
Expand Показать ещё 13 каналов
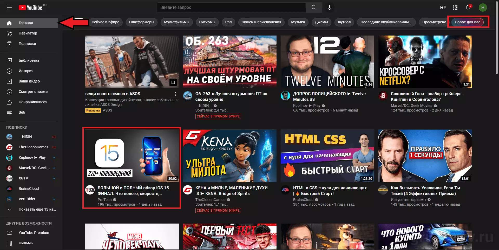pos(29,209)
